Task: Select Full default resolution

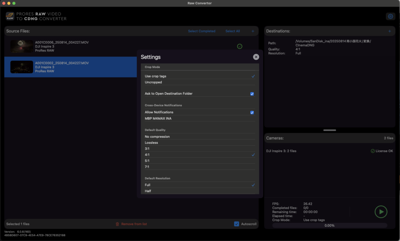Action: [x=200, y=185]
